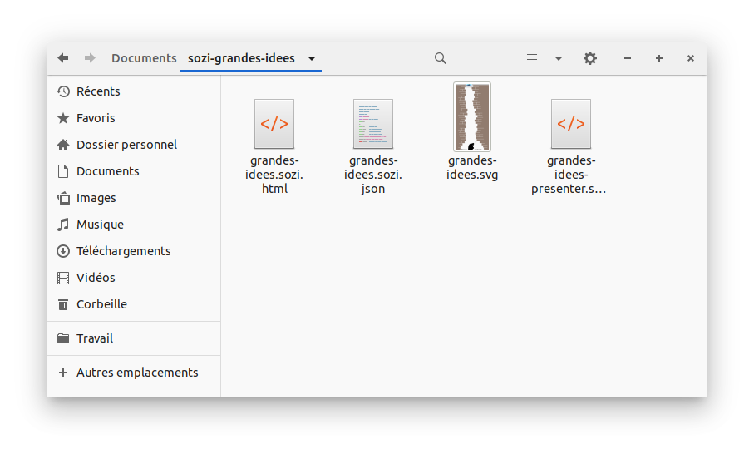The image size is (754, 449).
Task: Expand the sozi-grandes-idees folder dropdown arrow
Action: point(312,58)
